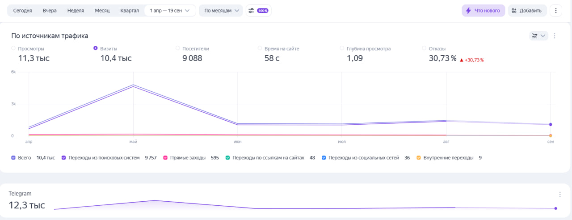
Task: Open Telegram widget three-dot menu
Action: click(x=559, y=195)
